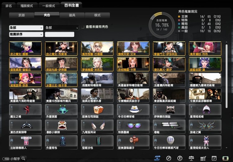Click the blue swap arrows icon in bottom bar
This screenshot has height=162, width=233.
click(158, 158)
